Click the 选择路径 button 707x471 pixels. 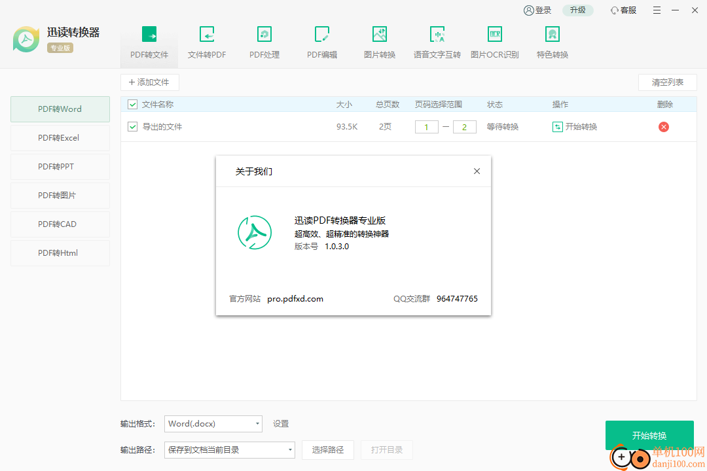point(328,450)
